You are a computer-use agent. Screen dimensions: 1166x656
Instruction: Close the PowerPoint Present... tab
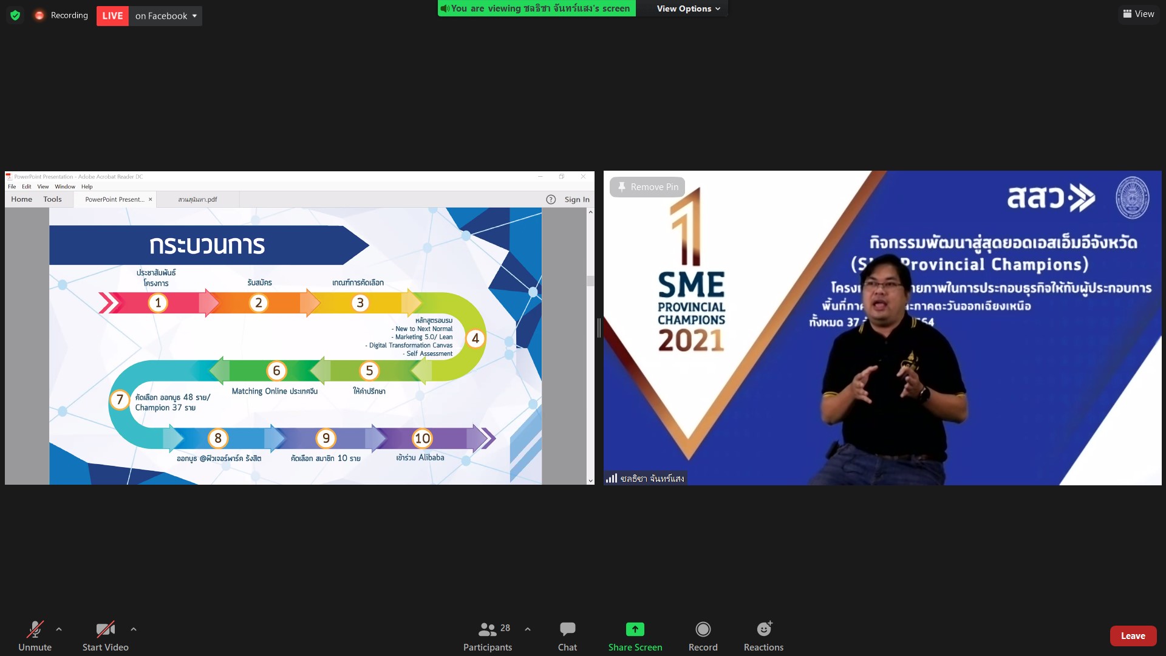[x=151, y=199]
